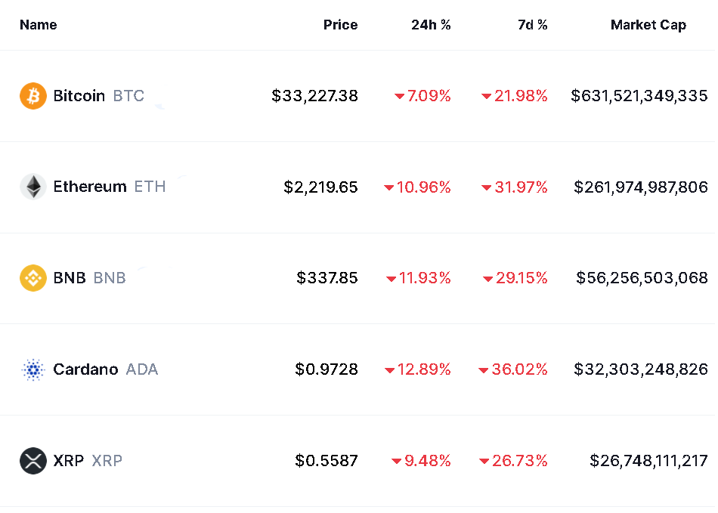The image size is (718, 513).
Task: Click the BNB price $337.85
Action: pos(327,278)
